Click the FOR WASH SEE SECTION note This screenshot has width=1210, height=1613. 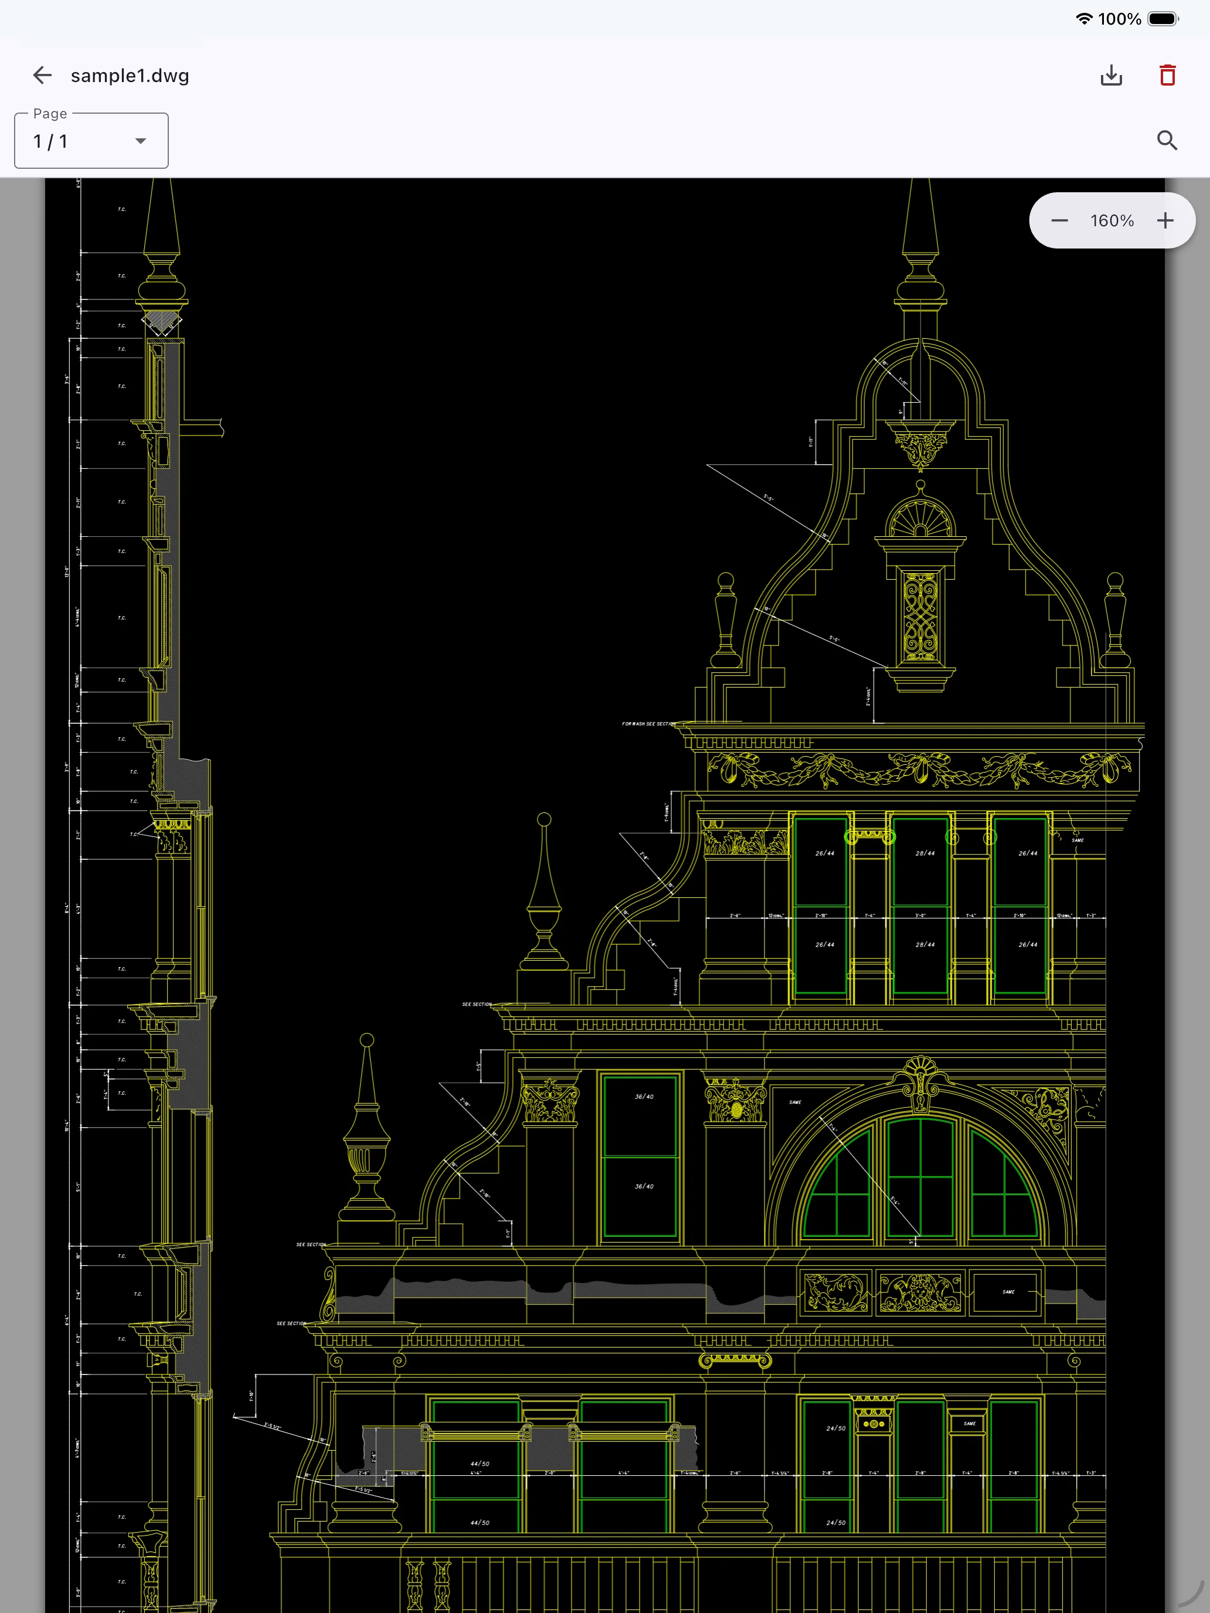(x=648, y=724)
